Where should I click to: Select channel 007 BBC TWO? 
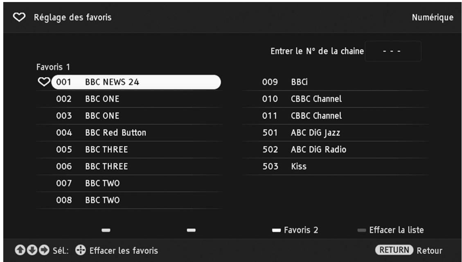(129, 183)
